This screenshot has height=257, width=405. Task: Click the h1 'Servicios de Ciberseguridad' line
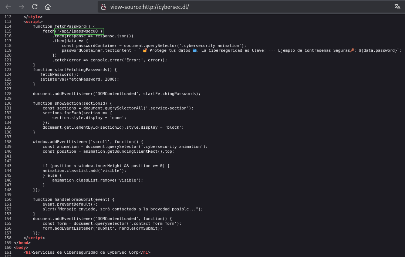pyautogui.click(x=87, y=252)
